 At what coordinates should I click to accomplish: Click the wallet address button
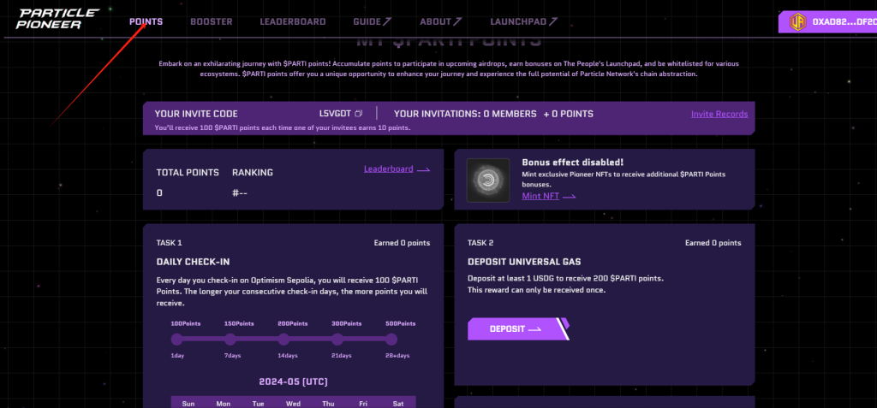tap(828, 22)
